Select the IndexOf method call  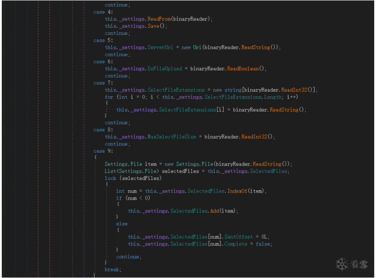click(x=237, y=191)
